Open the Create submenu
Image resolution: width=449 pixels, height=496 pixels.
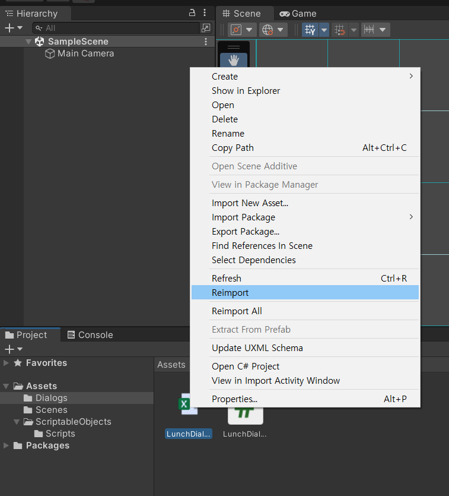(x=305, y=77)
